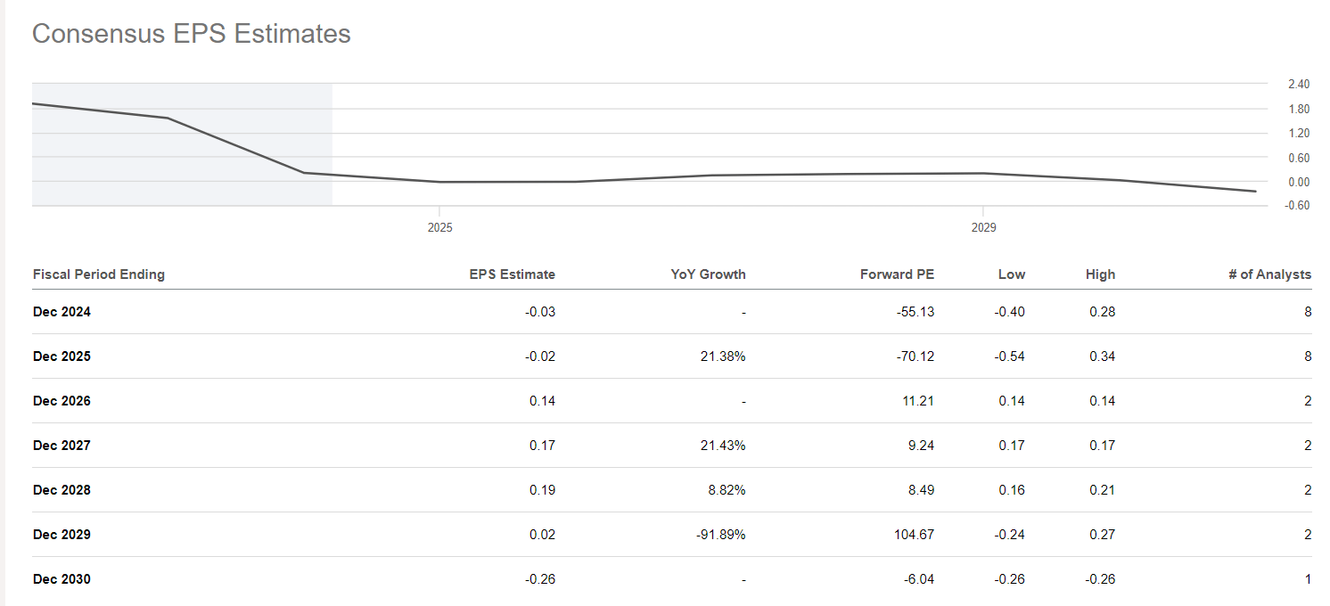
Task: Click the YoY Growth column header
Action: [708, 274]
